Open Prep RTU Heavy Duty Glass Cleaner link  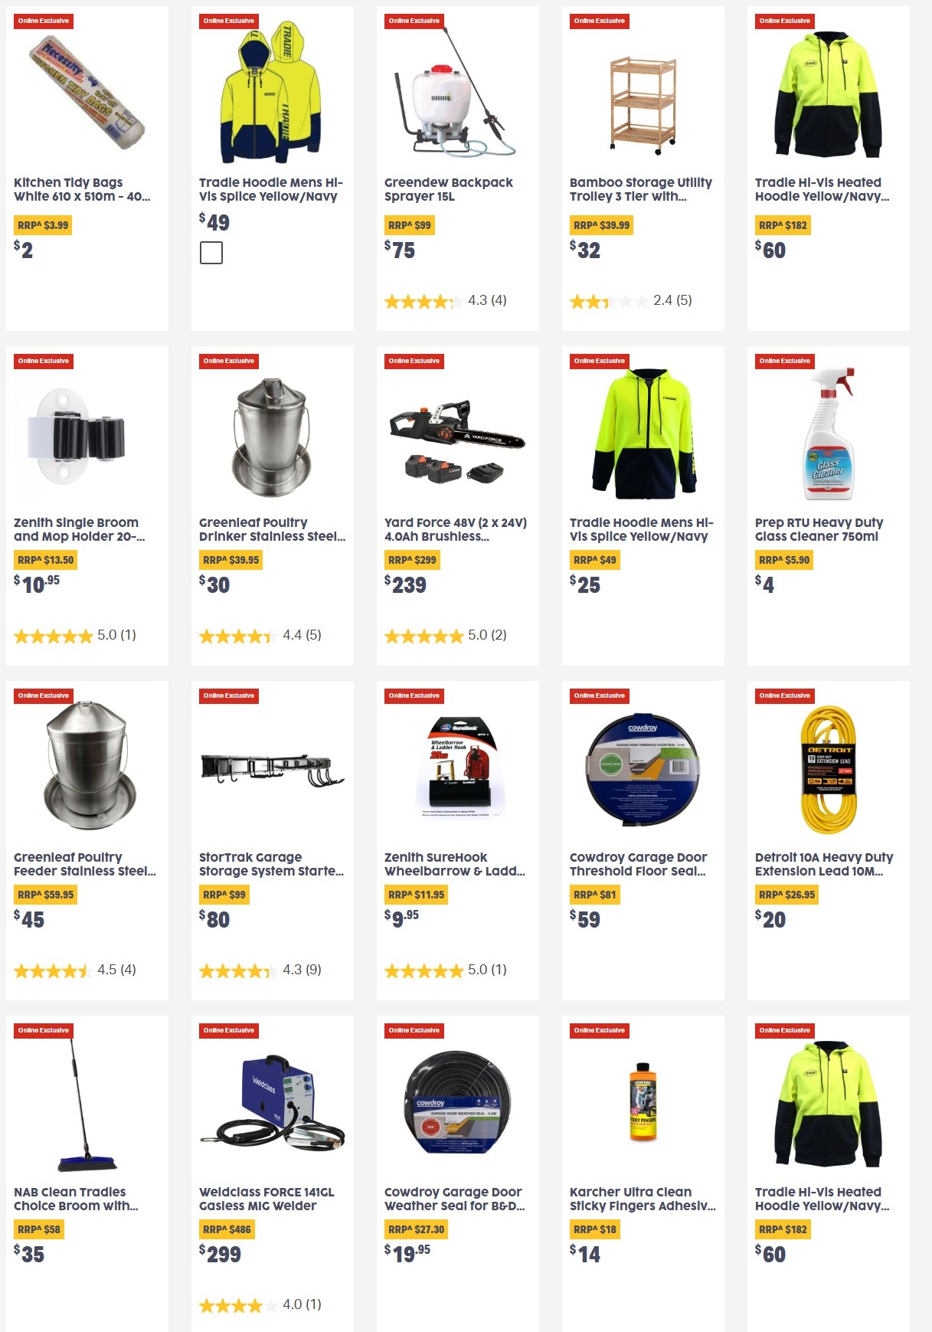[x=819, y=529]
